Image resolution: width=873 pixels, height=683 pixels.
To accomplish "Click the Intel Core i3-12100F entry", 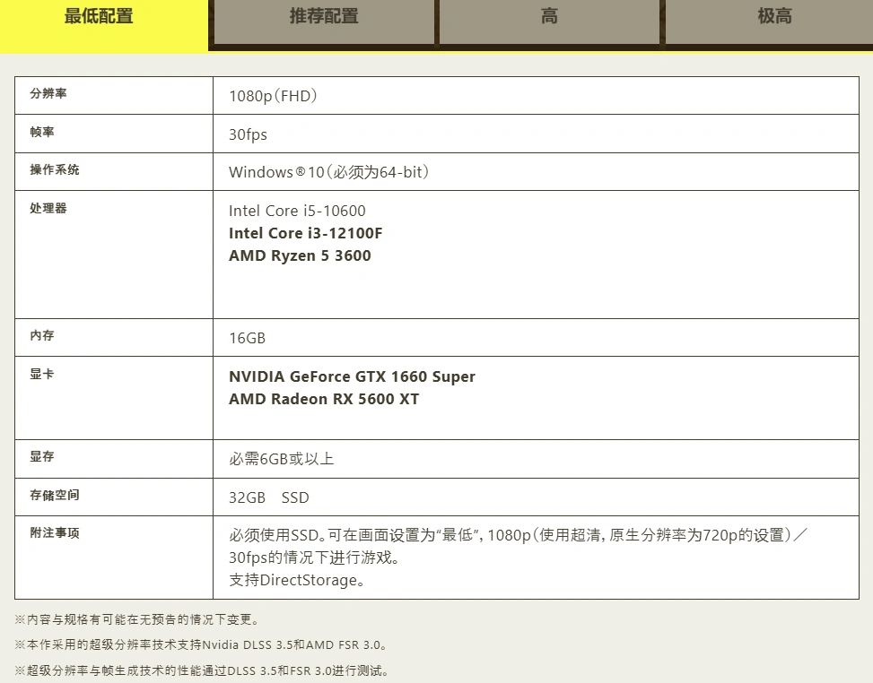I will point(306,233).
